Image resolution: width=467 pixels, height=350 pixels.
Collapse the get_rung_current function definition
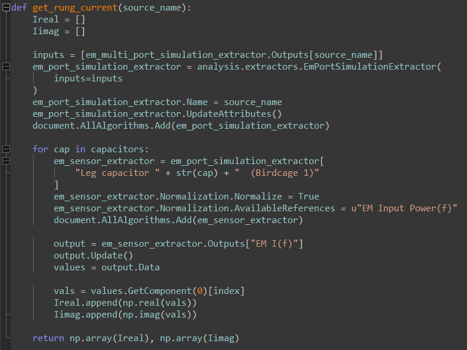pyautogui.click(x=6, y=8)
